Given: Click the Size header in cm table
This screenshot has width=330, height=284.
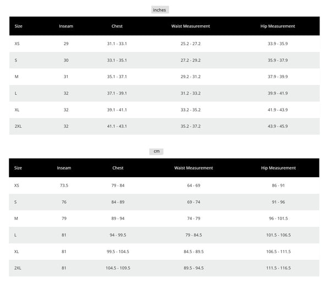Looking at the screenshot, I should (19, 168).
